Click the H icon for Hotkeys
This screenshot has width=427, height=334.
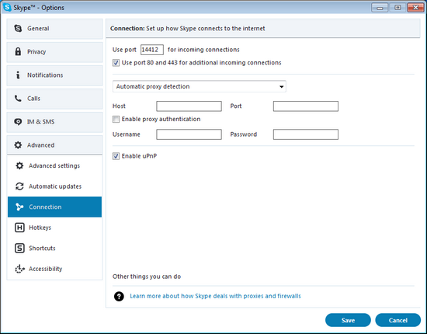tap(19, 228)
